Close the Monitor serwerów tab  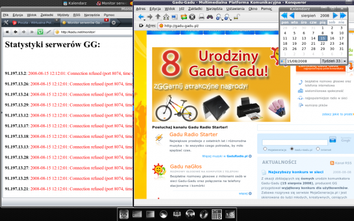(107, 20)
